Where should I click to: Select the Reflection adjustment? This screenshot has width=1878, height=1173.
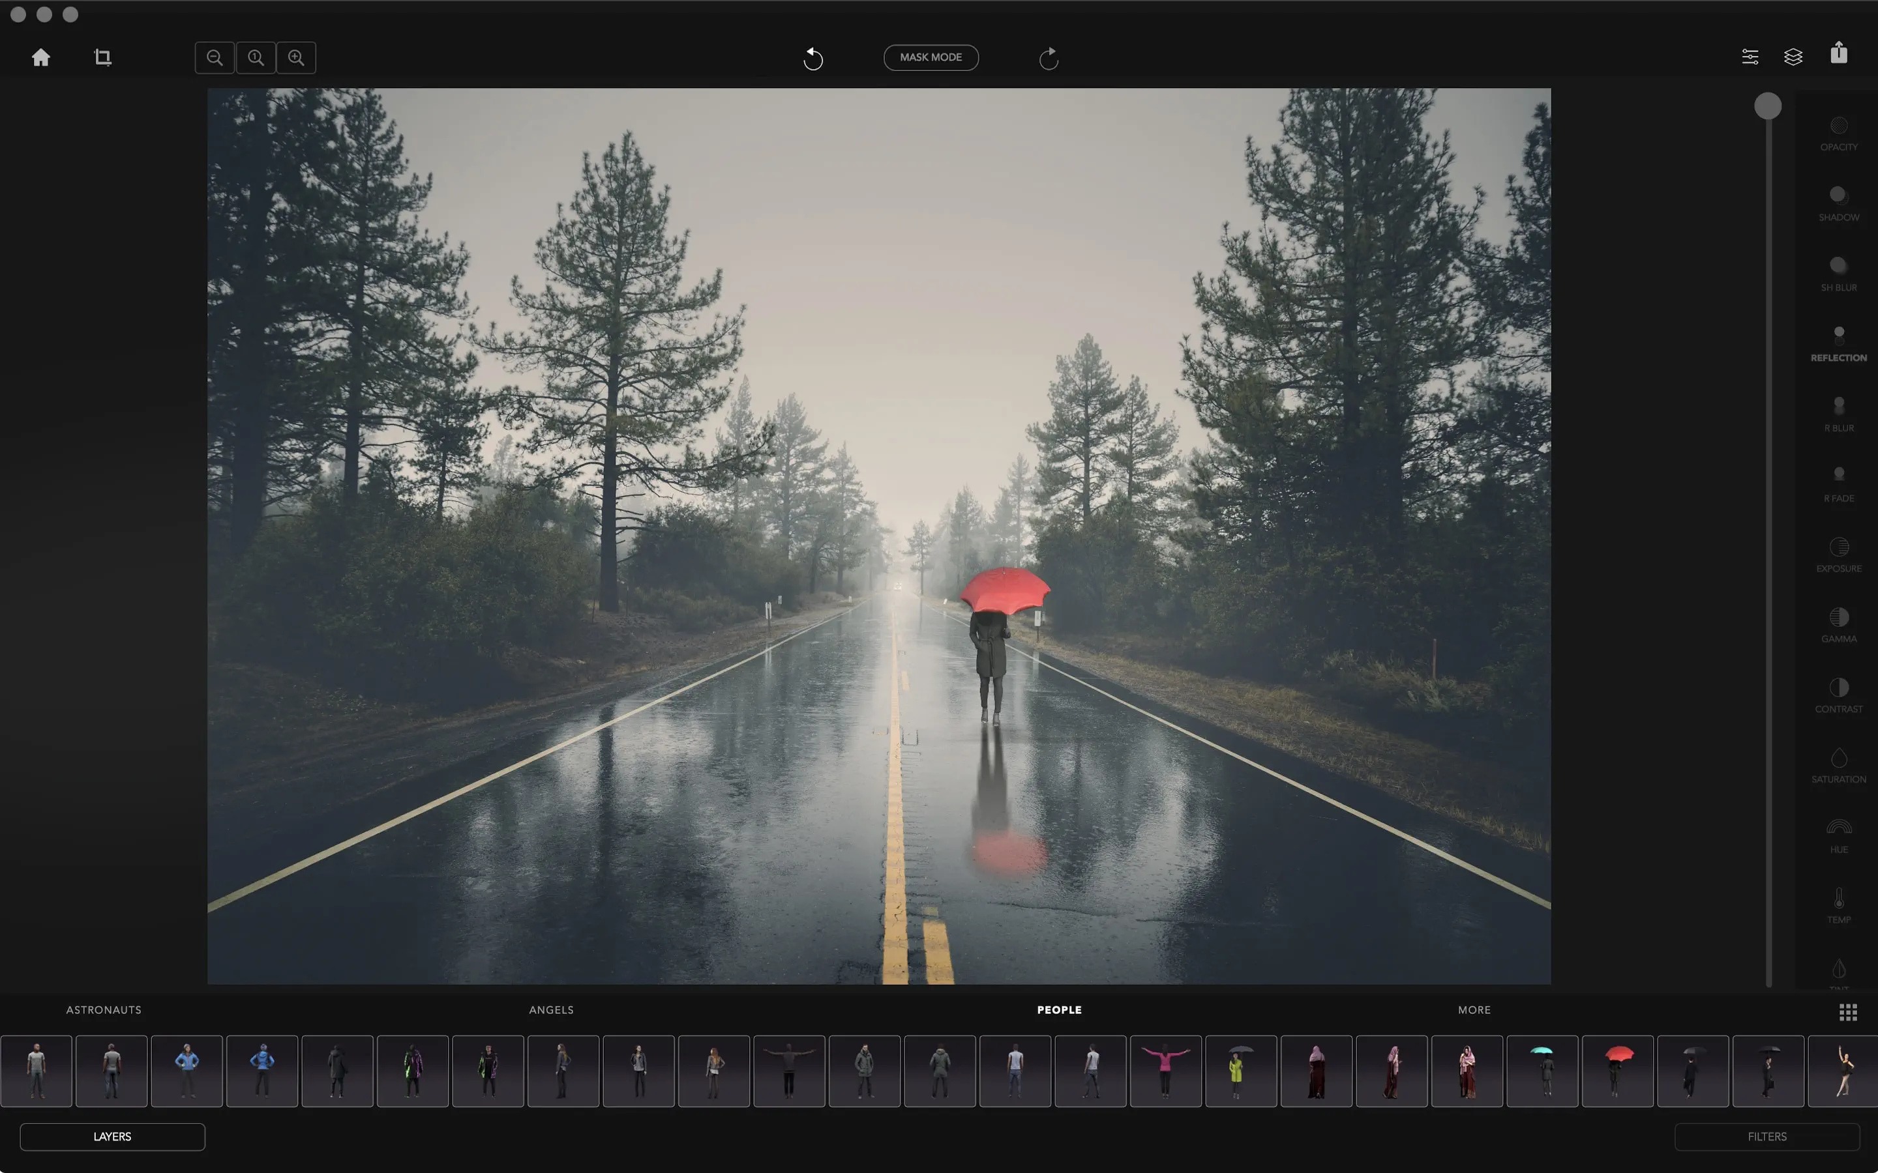coord(1838,343)
